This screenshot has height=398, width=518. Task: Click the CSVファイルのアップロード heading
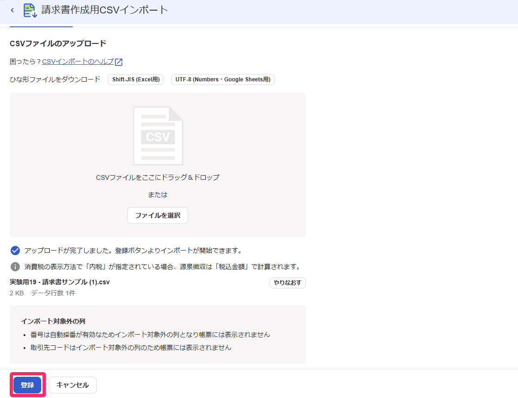click(58, 43)
